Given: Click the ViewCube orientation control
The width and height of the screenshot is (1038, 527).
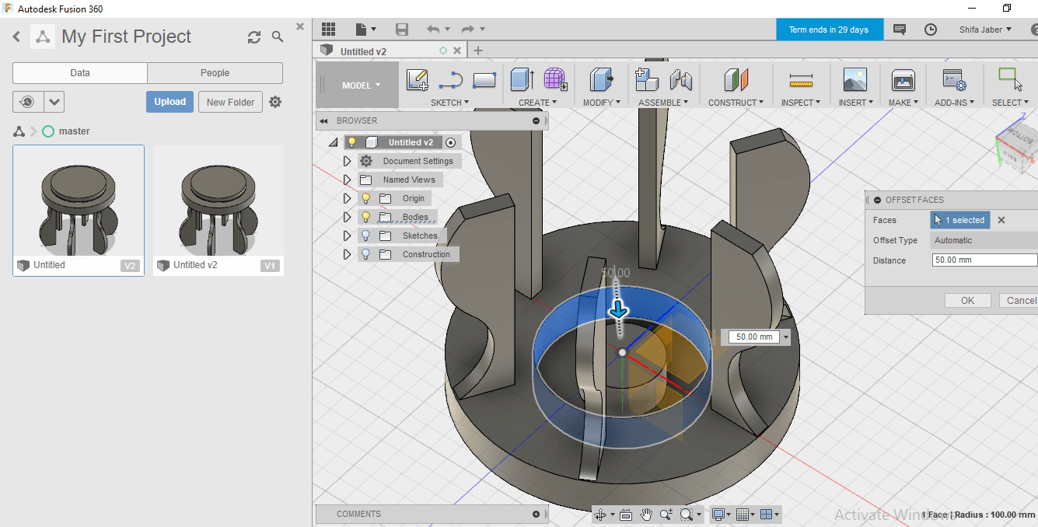Looking at the screenshot, I should pyautogui.click(x=1016, y=146).
